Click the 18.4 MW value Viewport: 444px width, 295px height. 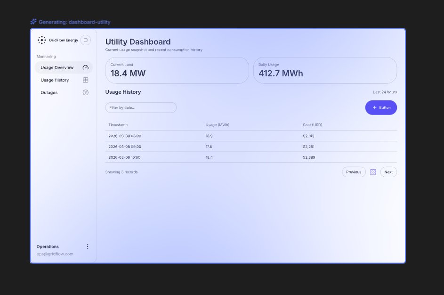(x=128, y=74)
